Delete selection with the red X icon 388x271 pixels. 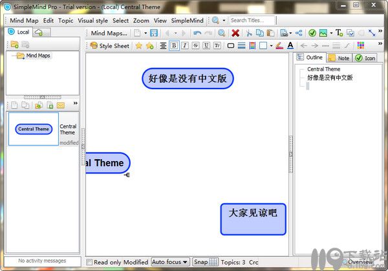[235, 33]
